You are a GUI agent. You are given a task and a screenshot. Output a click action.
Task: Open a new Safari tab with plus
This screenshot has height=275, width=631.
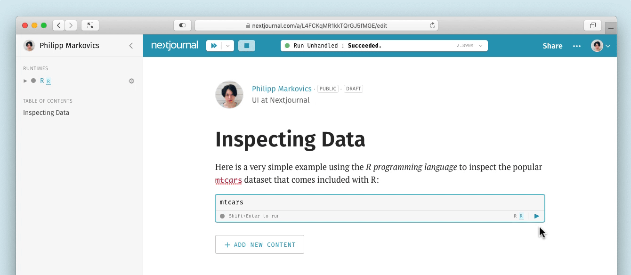click(611, 28)
